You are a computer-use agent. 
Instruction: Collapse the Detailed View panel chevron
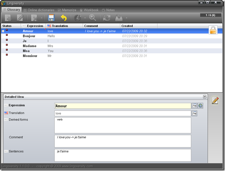click(205, 97)
